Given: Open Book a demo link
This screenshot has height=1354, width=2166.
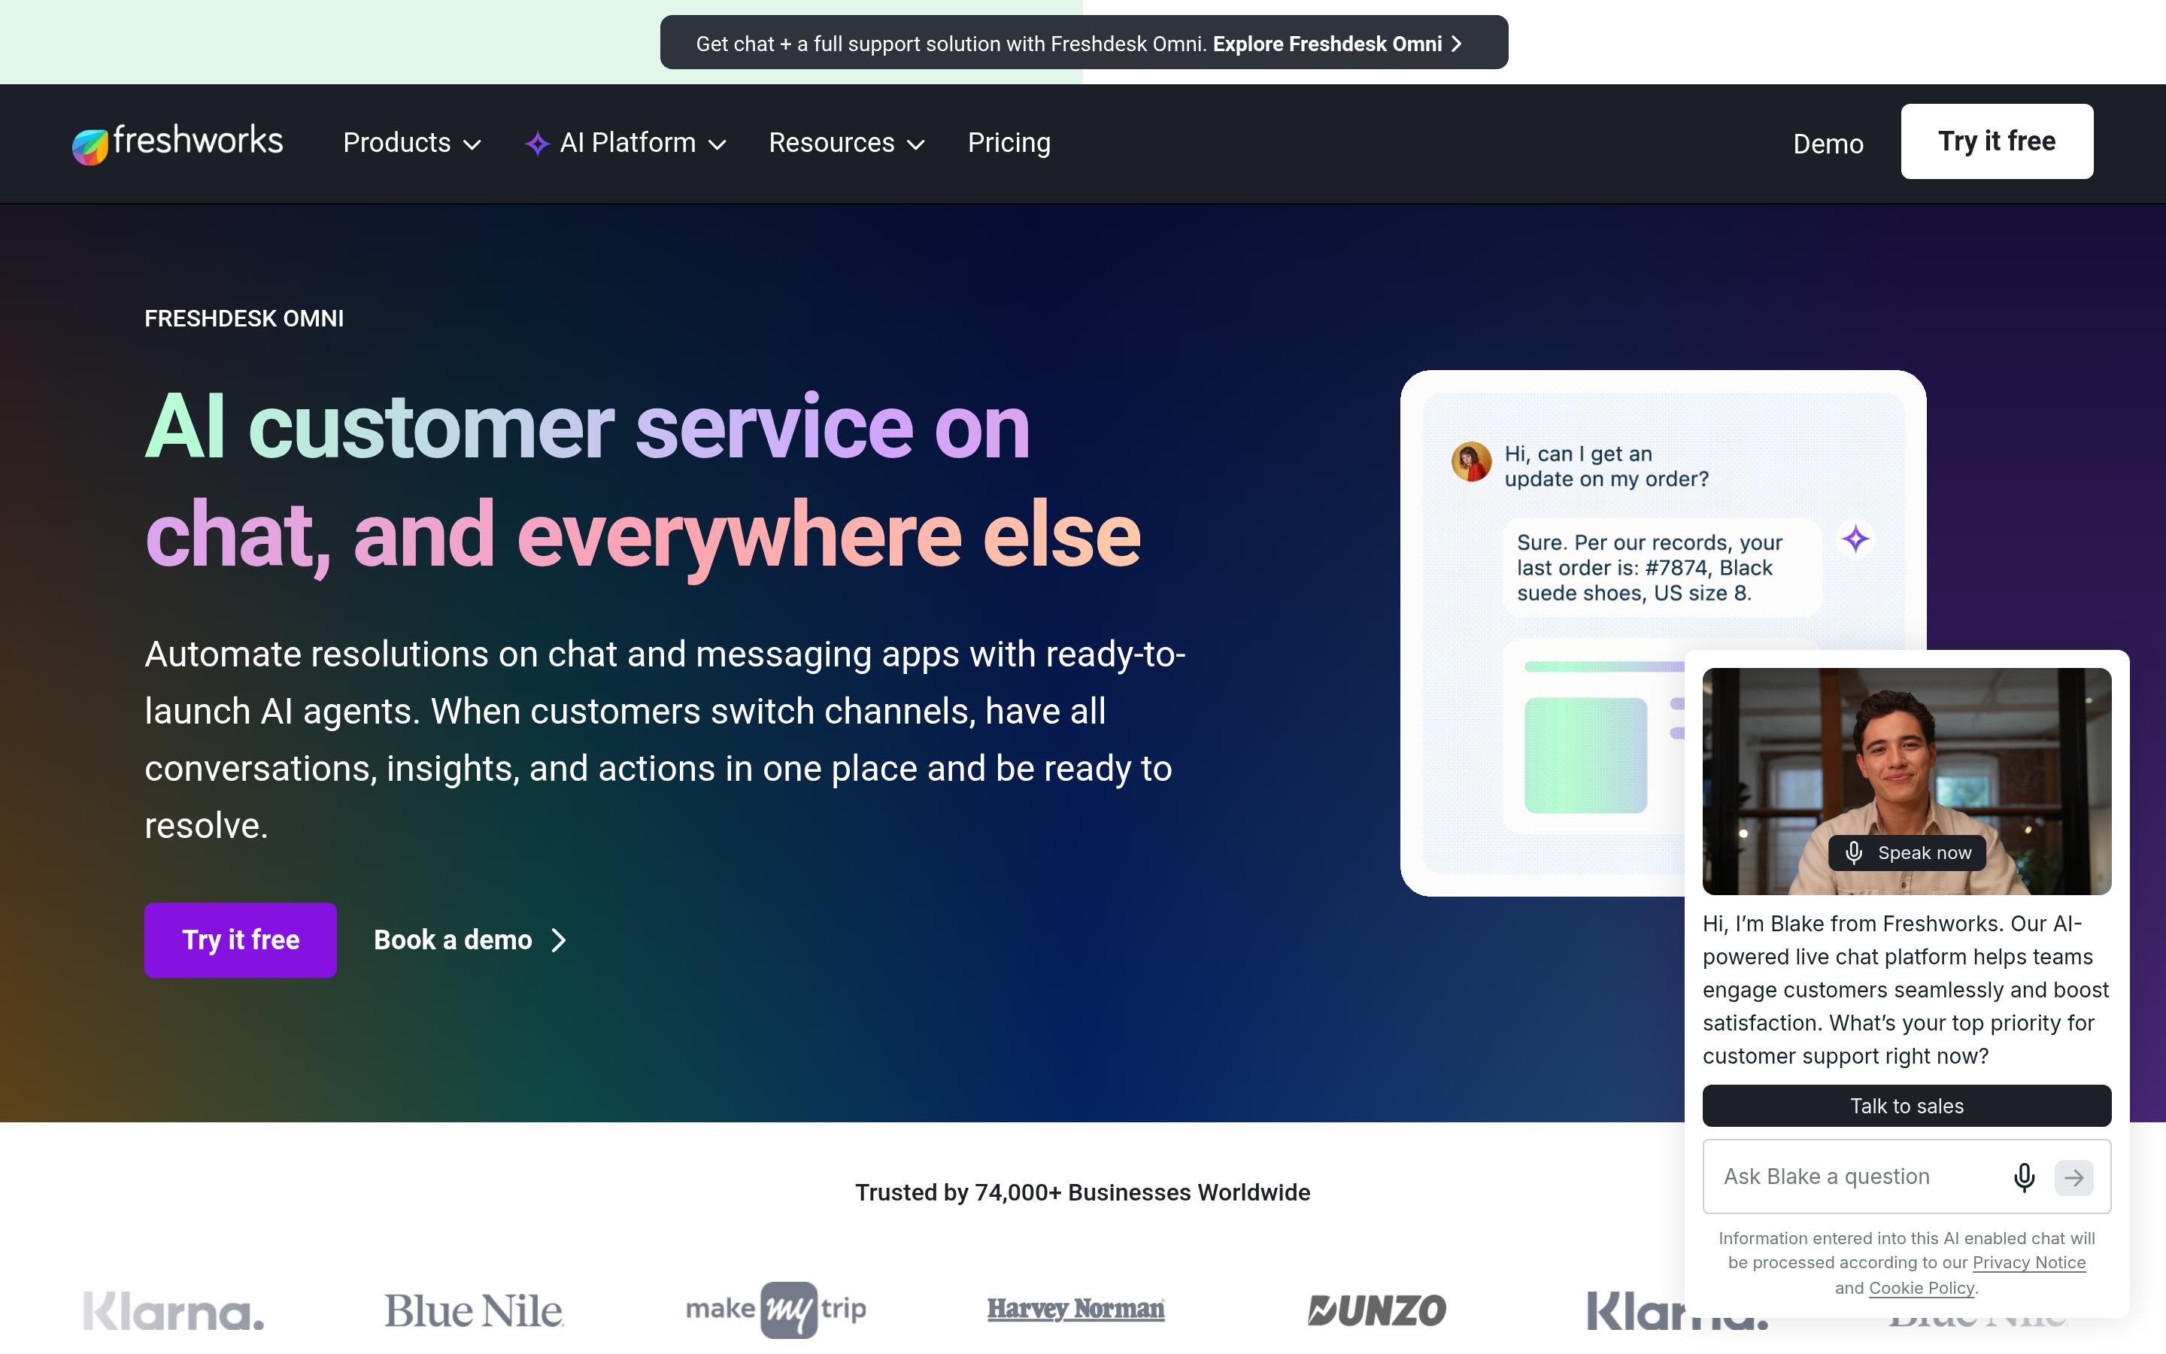Looking at the screenshot, I should tap(470, 940).
